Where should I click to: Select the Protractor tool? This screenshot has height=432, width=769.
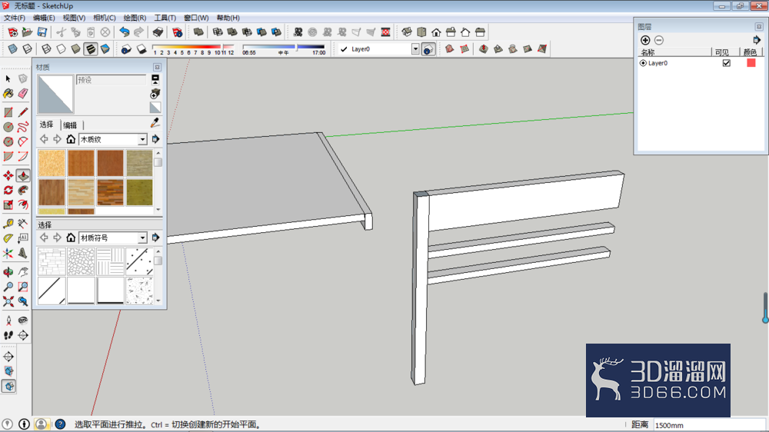(8, 238)
